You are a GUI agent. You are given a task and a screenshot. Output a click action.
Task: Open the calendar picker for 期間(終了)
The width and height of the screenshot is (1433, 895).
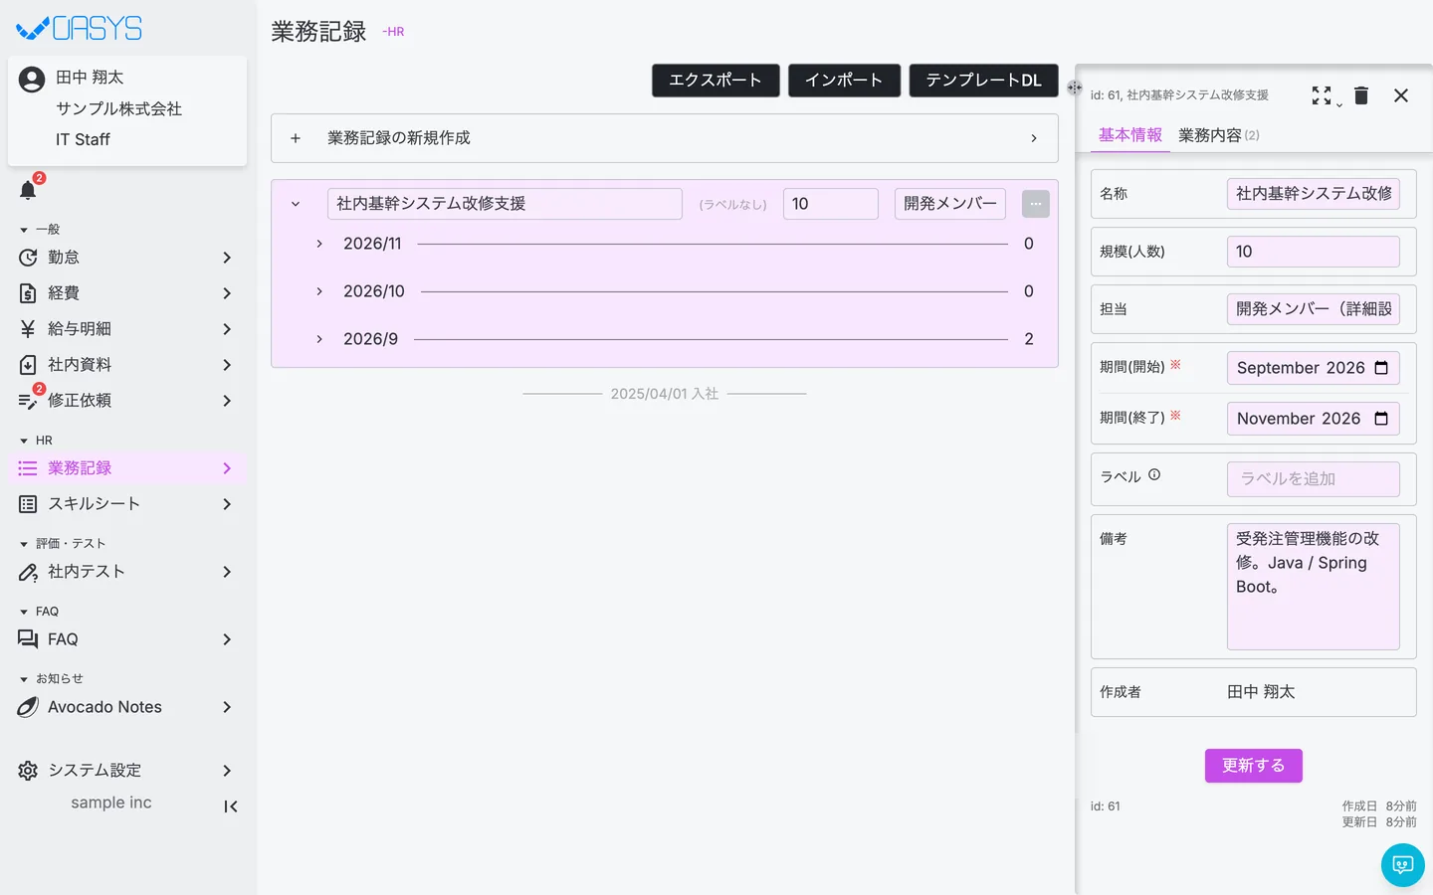point(1381,419)
